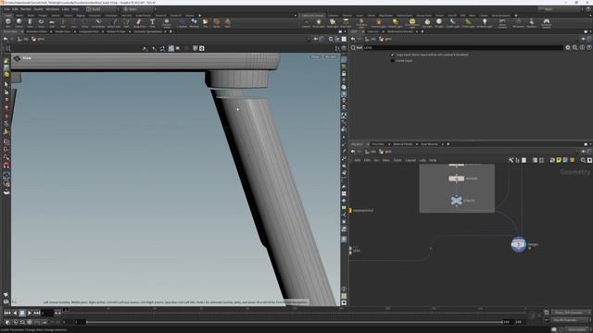The height and width of the screenshot is (333, 593).
Task: Open the Edit menu
Action: point(15,9)
